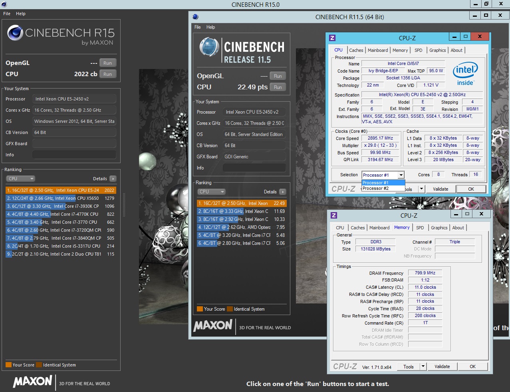510x392 pixels.
Task: Click the Info input field in Cinebench R15
Action: pos(74,155)
